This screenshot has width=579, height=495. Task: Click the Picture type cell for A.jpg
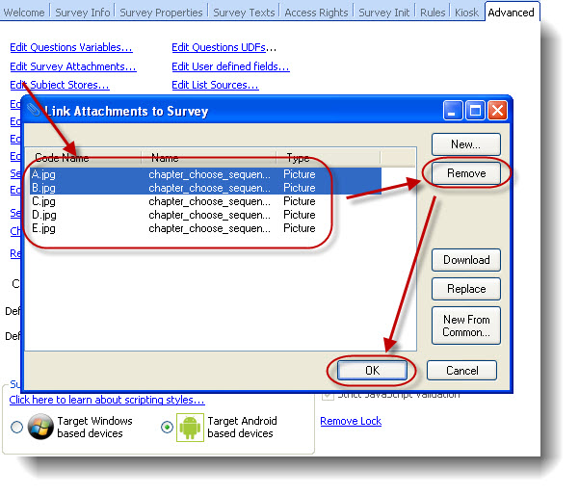click(299, 174)
